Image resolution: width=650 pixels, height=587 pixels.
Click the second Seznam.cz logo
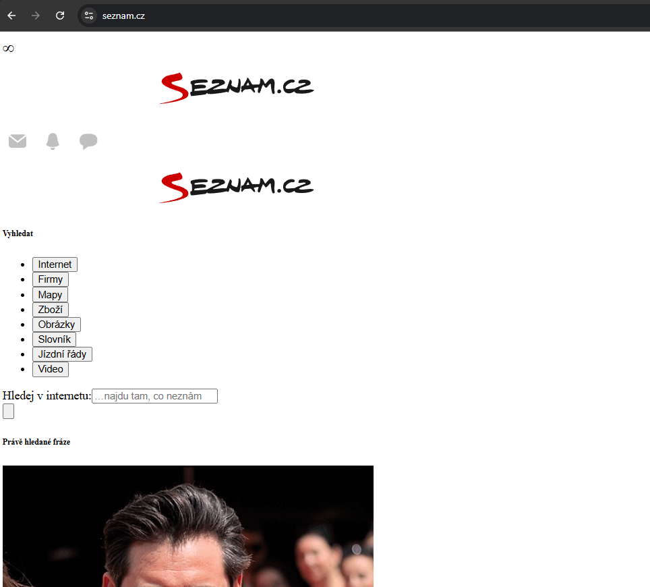click(236, 188)
